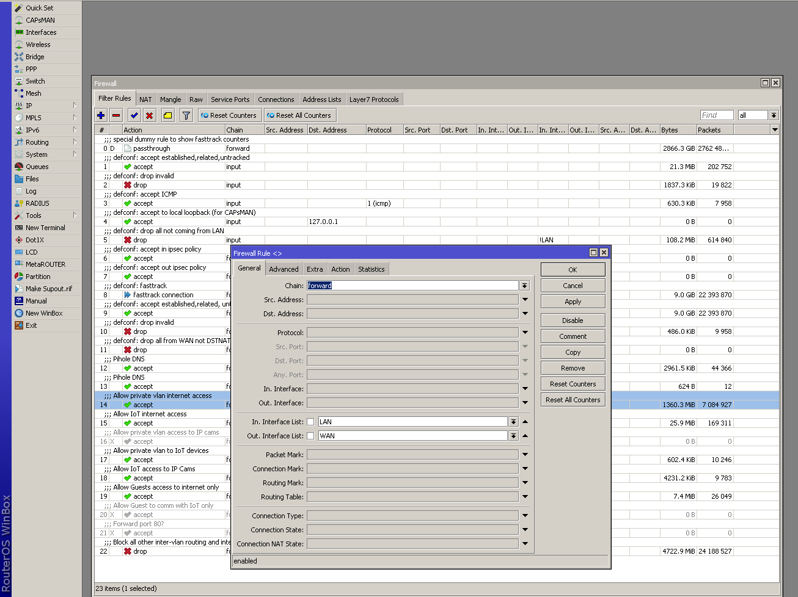Image resolution: width=798 pixels, height=597 pixels.
Task: Open the Out. Interface List dropdown
Action: [x=513, y=436]
